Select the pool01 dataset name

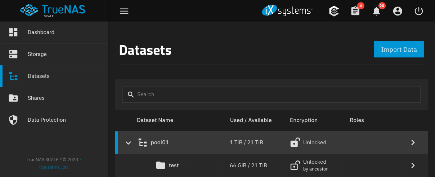pyautogui.click(x=160, y=143)
